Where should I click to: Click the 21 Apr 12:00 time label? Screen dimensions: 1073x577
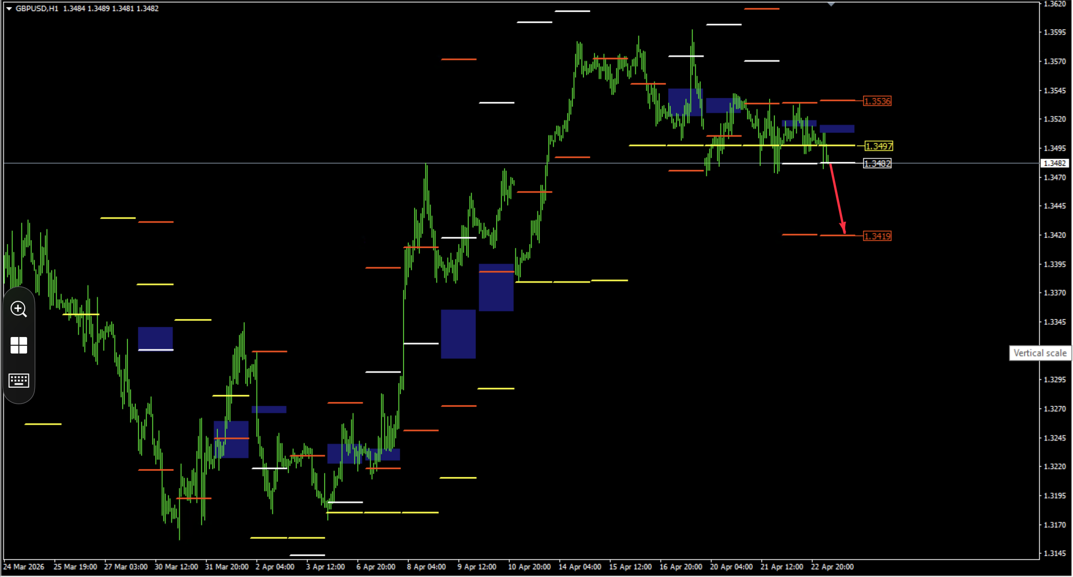(782, 568)
